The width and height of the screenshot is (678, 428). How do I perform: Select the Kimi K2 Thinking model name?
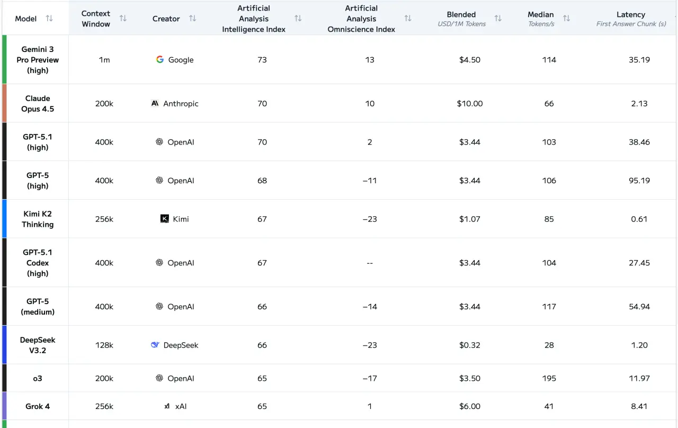[38, 219]
